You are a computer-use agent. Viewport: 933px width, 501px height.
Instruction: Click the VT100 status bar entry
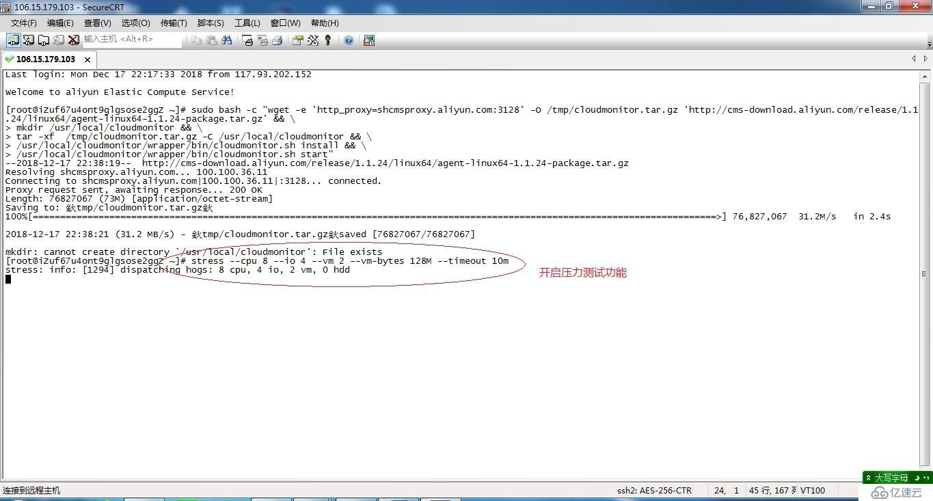[x=813, y=491]
